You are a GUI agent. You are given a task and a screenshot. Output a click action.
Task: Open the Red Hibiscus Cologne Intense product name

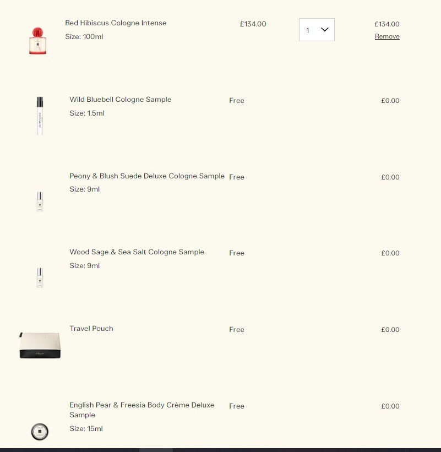point(116,23)
